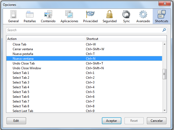Click the Edit button
The height and width of the screenshot is (130, 174).
click(x=16, y=121)
